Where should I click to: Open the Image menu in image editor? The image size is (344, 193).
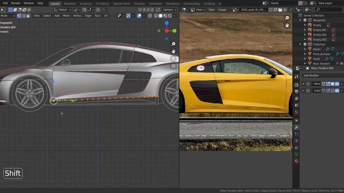(x=222, y=10)
